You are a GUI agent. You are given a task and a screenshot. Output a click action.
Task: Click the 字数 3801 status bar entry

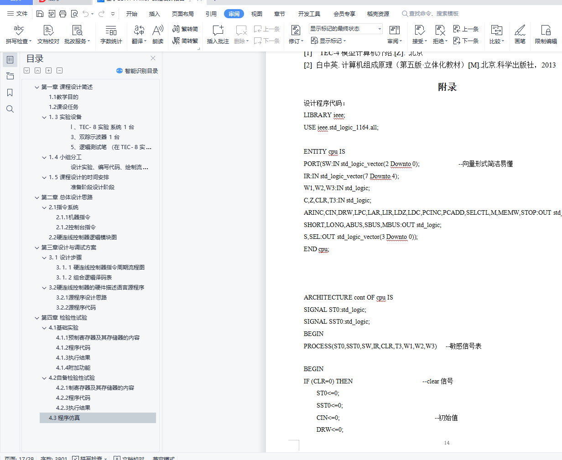(54, 458)
